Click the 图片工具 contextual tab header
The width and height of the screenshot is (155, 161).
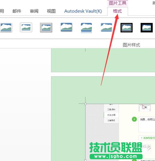tap(118, 3)
